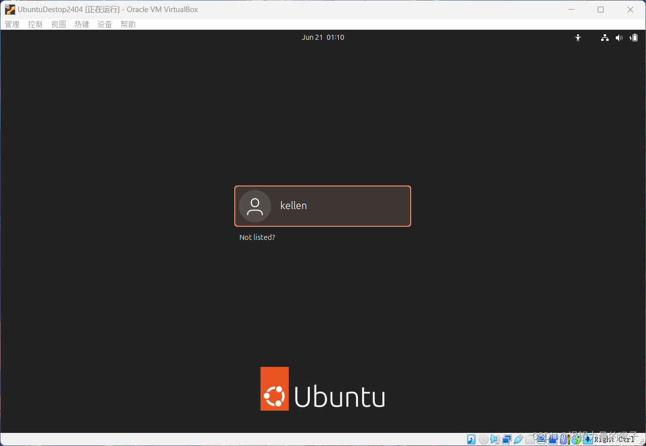The image size is (646, 446).
Task: Minimize the VirtualBox window
Action: click(x=571, y=10)
